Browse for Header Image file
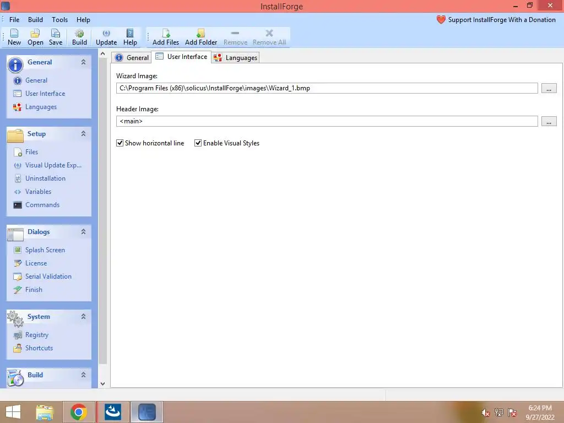This screenshot has width=564, height=423. tap(549, 121)
